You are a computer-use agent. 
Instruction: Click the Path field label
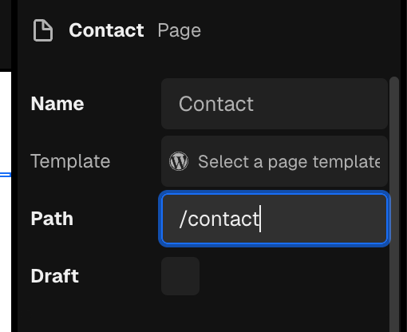point(52,219)
